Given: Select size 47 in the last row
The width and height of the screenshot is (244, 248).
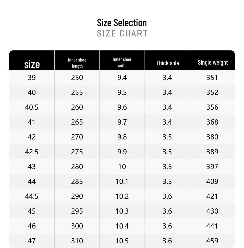Looking at the screenshot, I should 32,241.
